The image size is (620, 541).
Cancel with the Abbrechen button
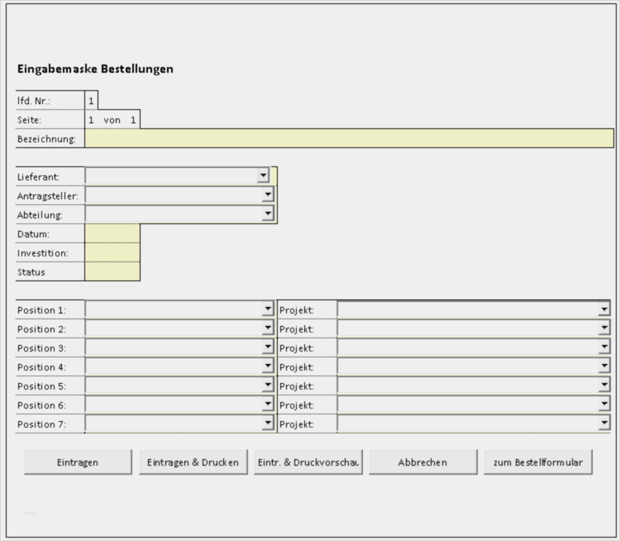[423, 462]
